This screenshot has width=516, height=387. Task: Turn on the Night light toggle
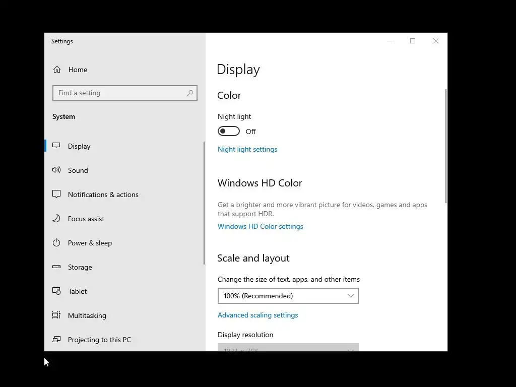coord(229,132)
